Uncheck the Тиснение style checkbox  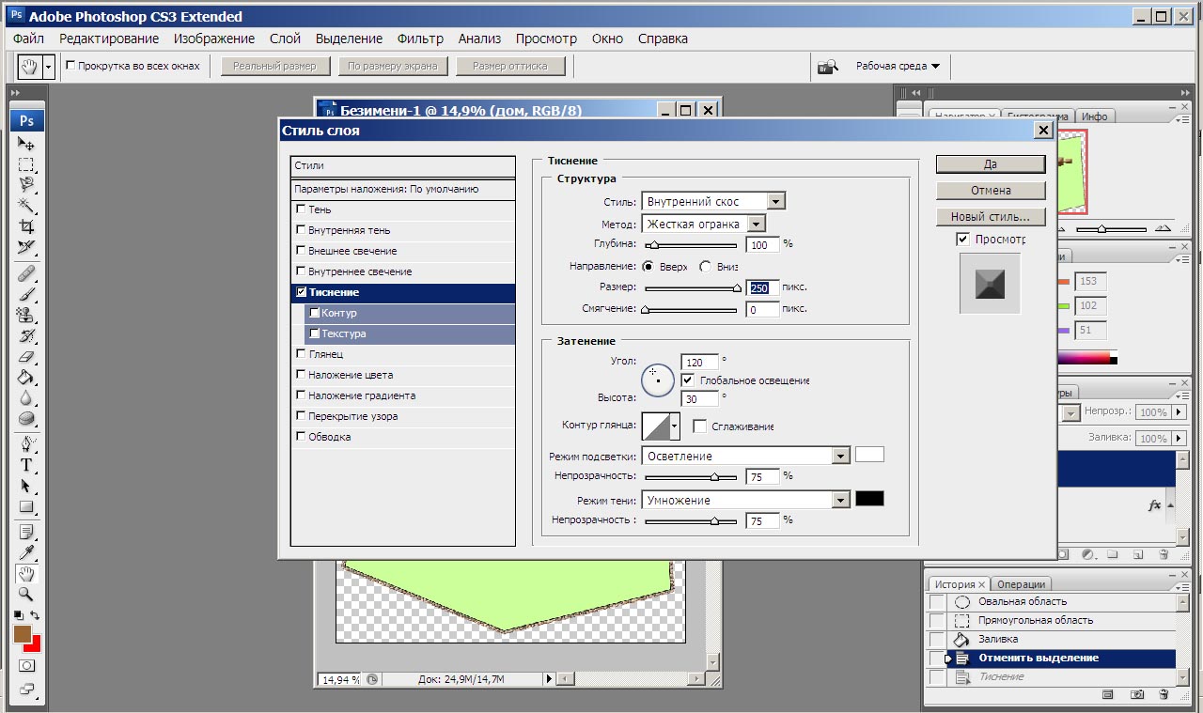(x=301, y=292)
